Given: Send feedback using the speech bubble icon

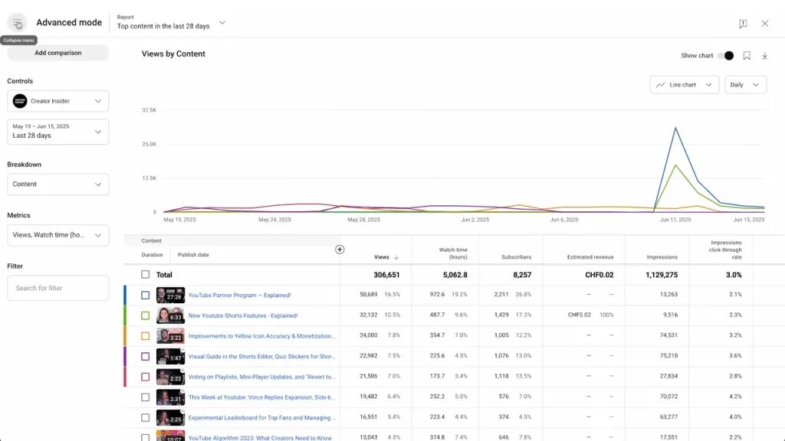Looking at the screenshot, I should (x=742, y=24).
